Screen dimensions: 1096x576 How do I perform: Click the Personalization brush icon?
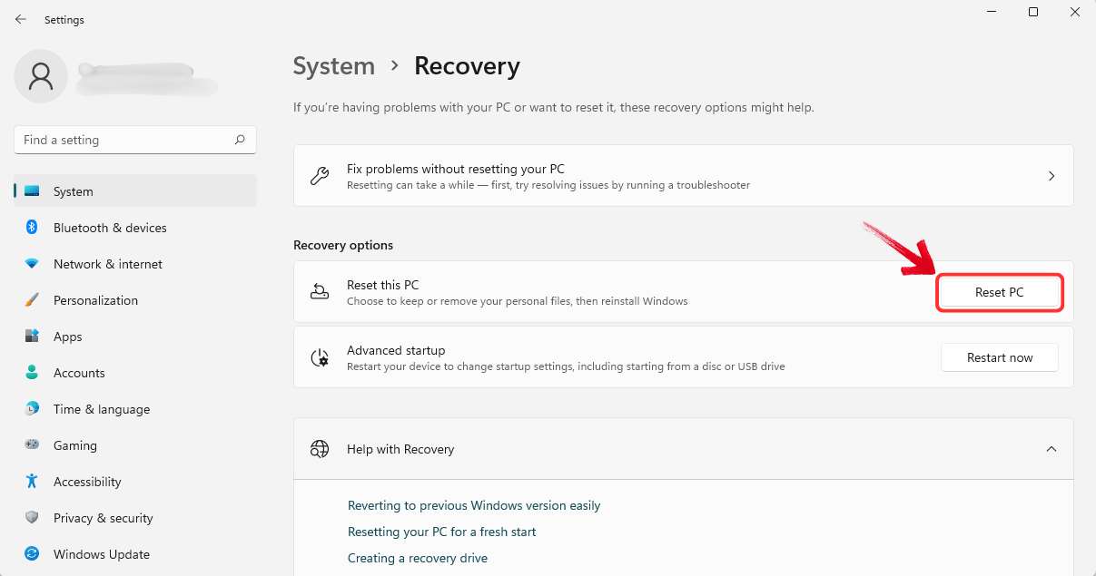[x=34, y=300]
